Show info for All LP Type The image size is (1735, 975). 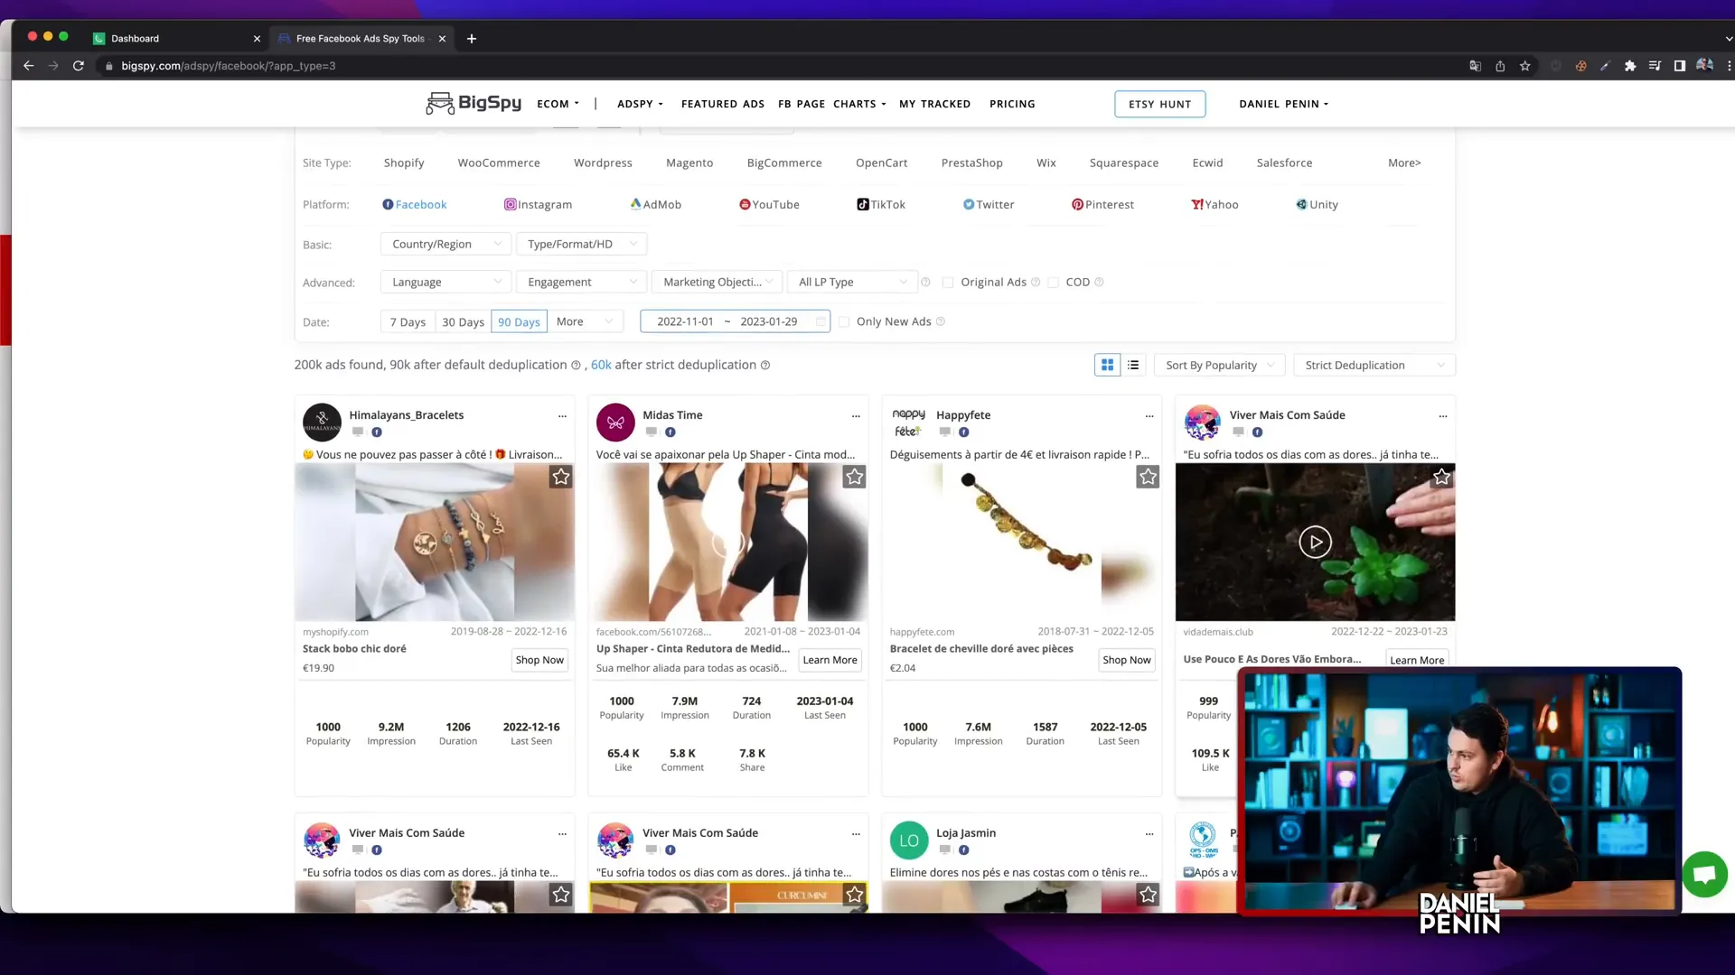point(925,282)
